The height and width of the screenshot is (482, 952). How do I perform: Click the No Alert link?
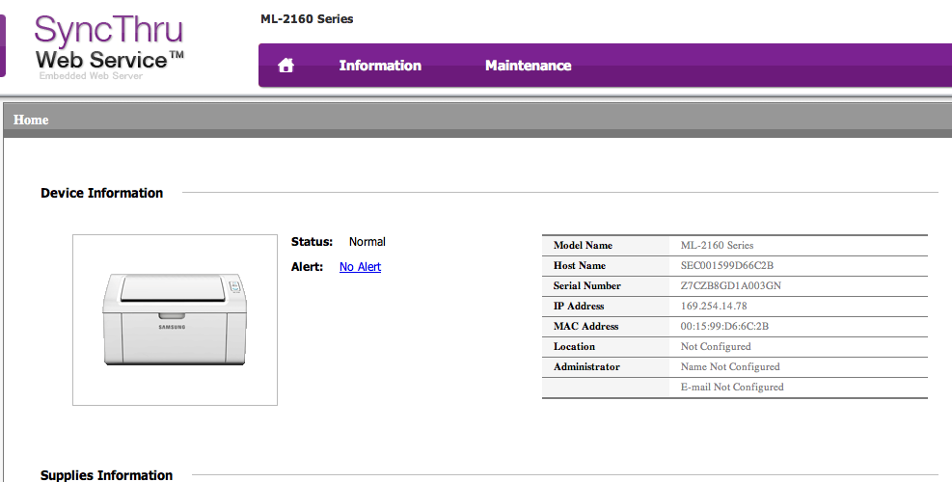(360, 266)
